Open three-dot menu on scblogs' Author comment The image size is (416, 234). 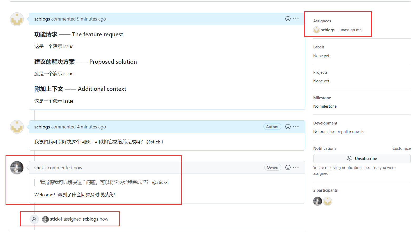tap(296, 127)
